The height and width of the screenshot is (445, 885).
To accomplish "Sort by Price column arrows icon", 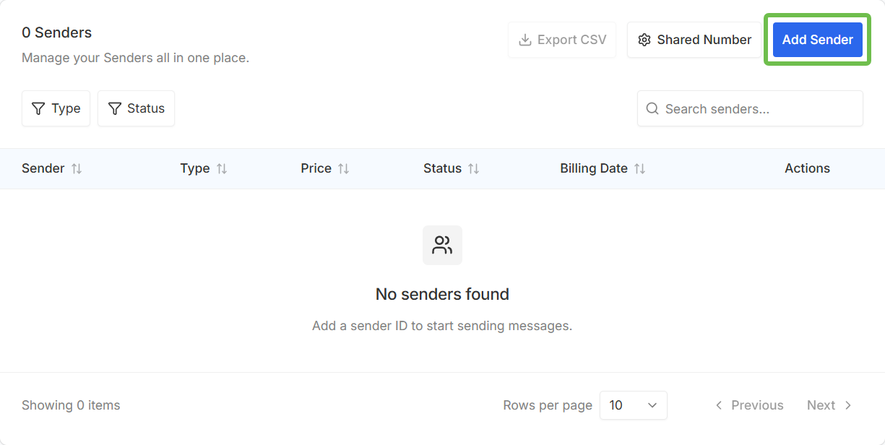I will tap(344, 168).
